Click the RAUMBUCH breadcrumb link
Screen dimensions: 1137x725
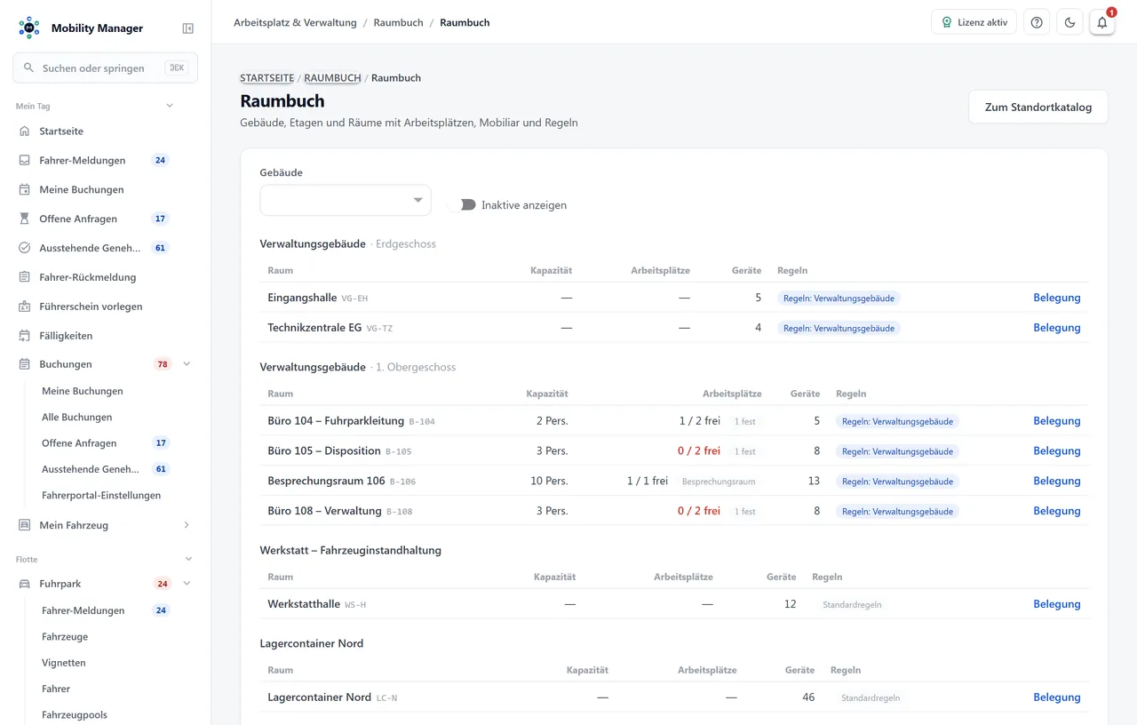click(332, 78)
